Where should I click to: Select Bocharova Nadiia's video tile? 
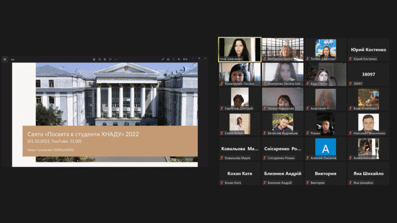pyautogui.click(x=282, y=50)
